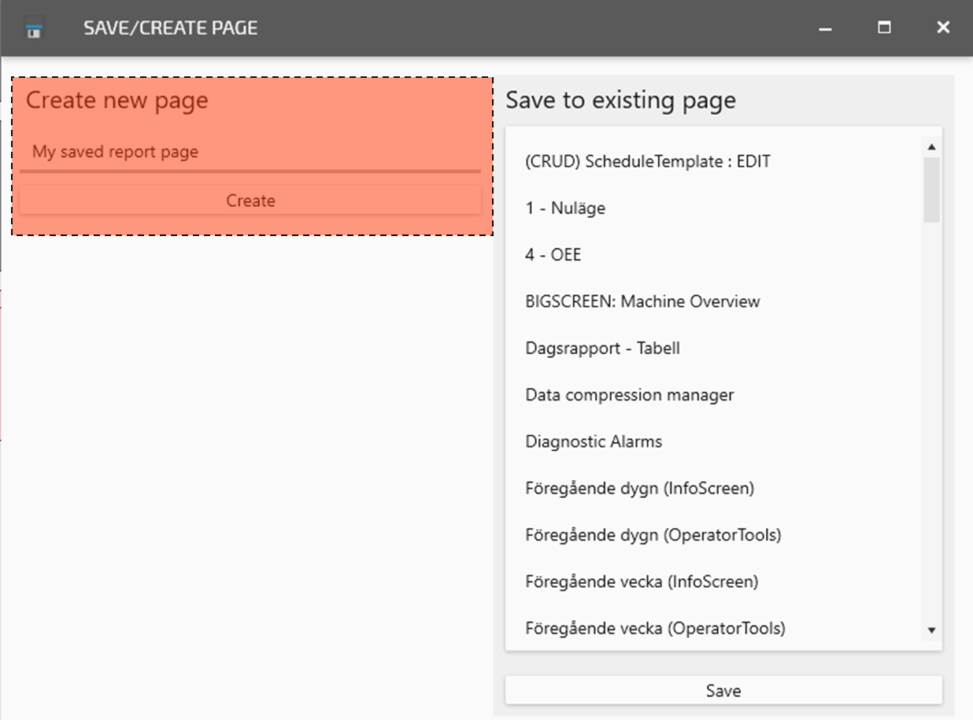Select 'Föregående dygn (InfoScreen)' page
The width and height of the screenshot is (973, 720).
pyautogui.click(x=639, y=488)
